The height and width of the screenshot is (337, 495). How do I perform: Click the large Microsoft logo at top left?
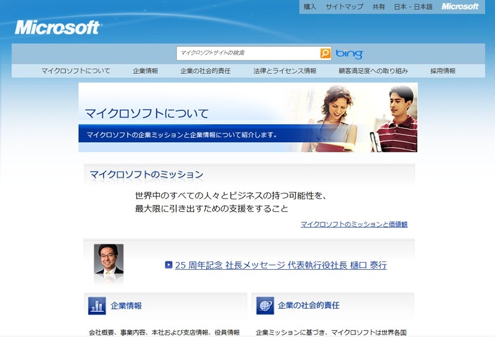pos(58,28)
